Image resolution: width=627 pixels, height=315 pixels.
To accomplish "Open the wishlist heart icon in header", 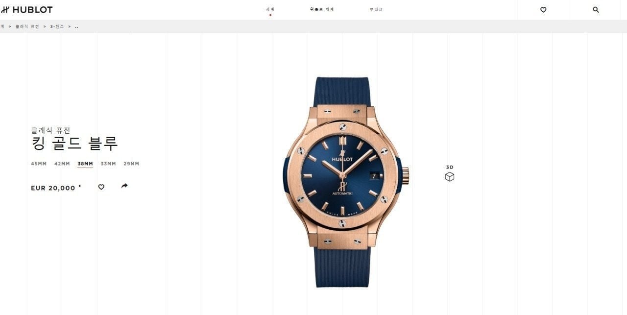I will 543,10.
